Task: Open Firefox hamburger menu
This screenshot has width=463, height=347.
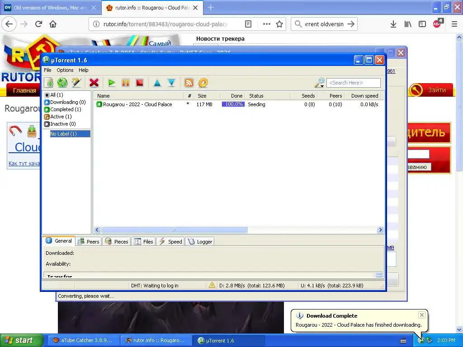Action: (454, 24)
